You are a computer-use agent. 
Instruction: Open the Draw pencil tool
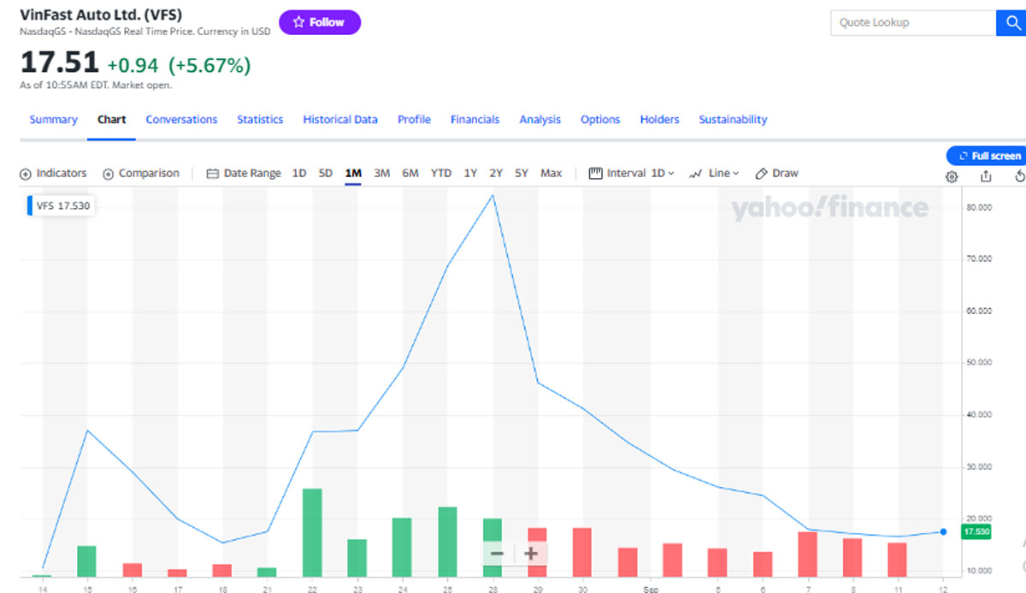[776, 173]
